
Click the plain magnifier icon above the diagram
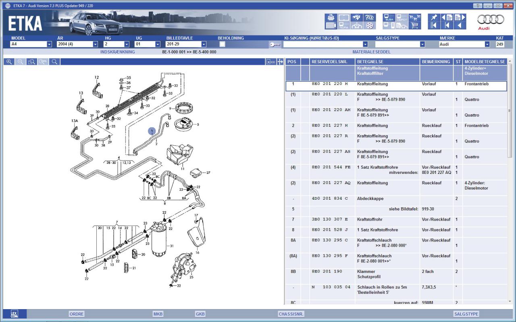(54, 62)
